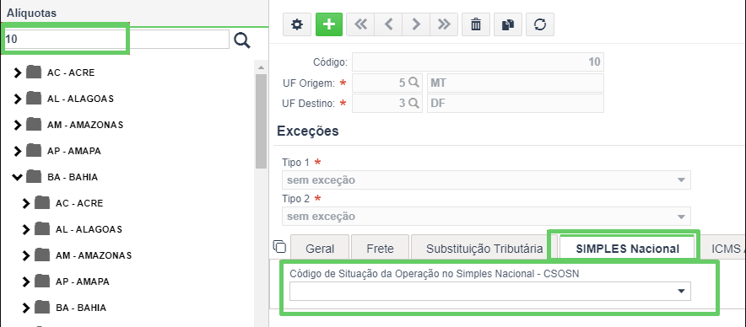Screen dimensions: 746x327
Task: Expand the top-level AP - AMAPA node
Action: pos(18,151)
